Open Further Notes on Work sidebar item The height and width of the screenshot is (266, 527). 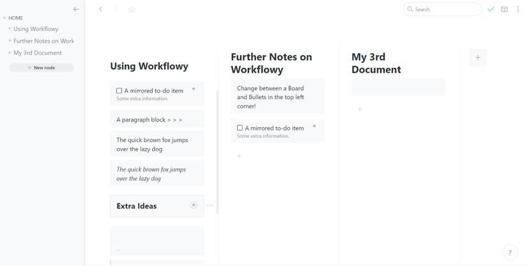(x=43, y=41)
